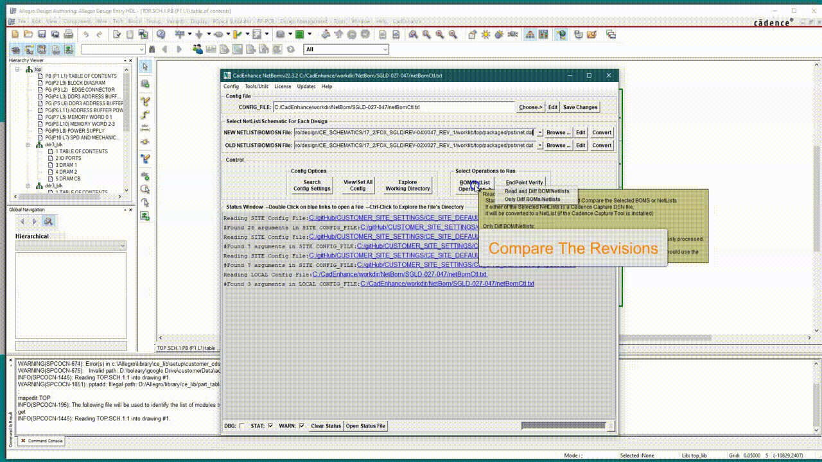822x462 pixels.
Task: Click the add component icon in vertical toolbar
Action: pos(145,84)
